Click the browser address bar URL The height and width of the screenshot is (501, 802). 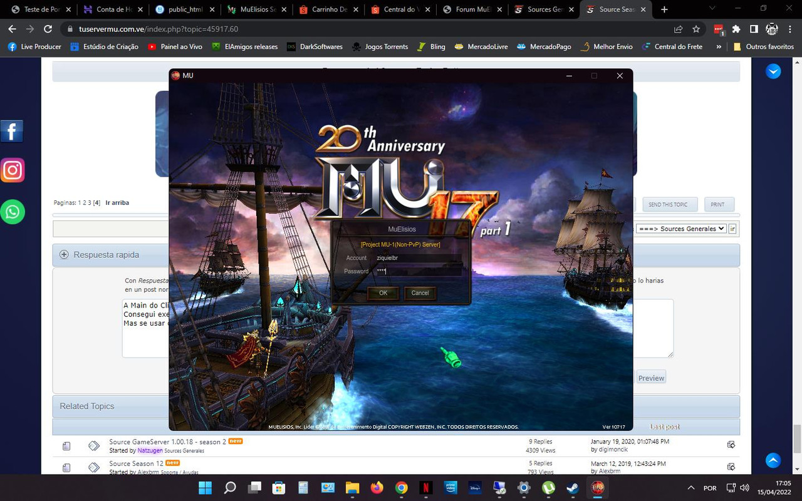159,29
